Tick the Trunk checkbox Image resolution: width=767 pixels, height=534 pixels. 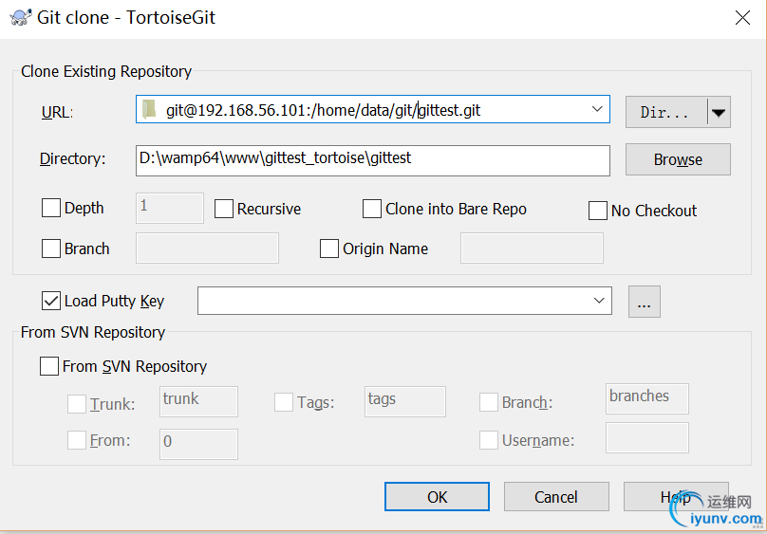click(x=77, y=404)
